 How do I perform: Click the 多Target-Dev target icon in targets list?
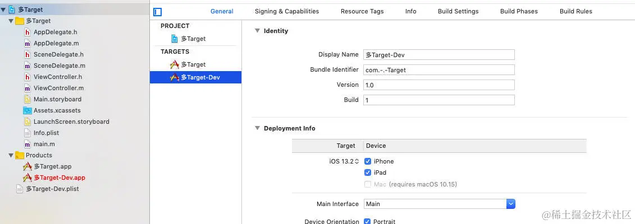pyautogui.click(x=175, y=77)
